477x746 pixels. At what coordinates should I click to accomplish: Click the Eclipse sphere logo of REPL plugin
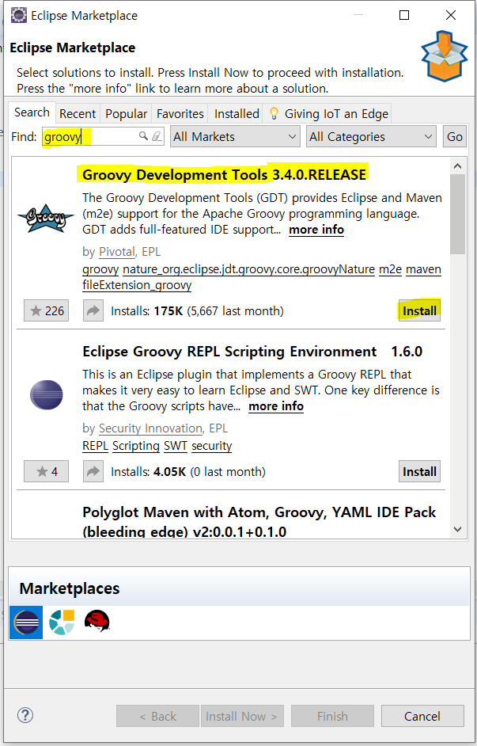46,395
